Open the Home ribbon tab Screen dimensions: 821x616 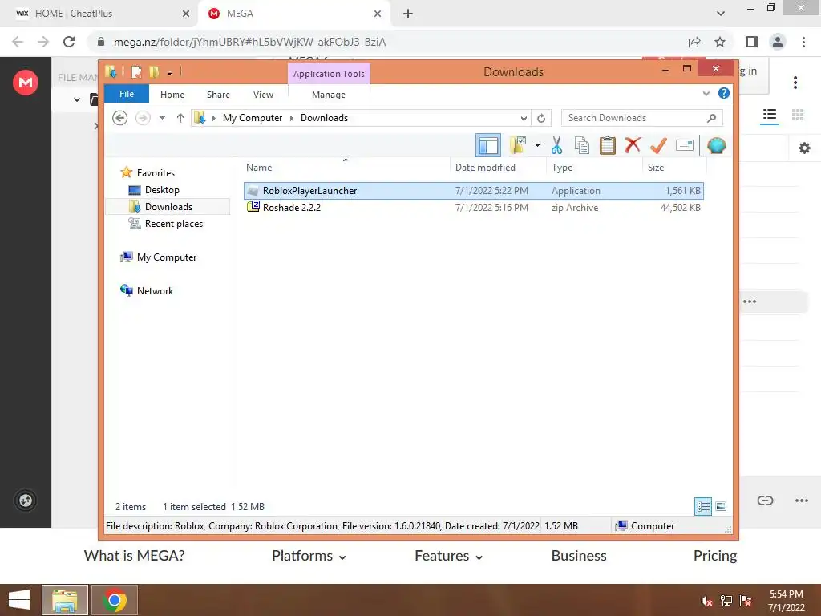(x=172, y=95)
